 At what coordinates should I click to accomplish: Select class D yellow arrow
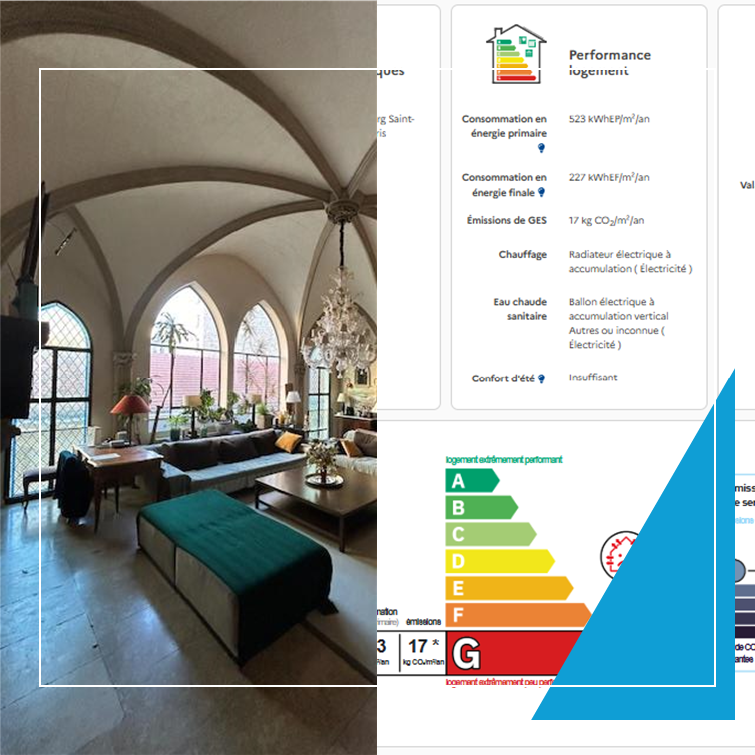click(499, 561)
